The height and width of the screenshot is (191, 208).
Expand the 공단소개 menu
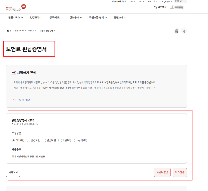click(120, 18)
